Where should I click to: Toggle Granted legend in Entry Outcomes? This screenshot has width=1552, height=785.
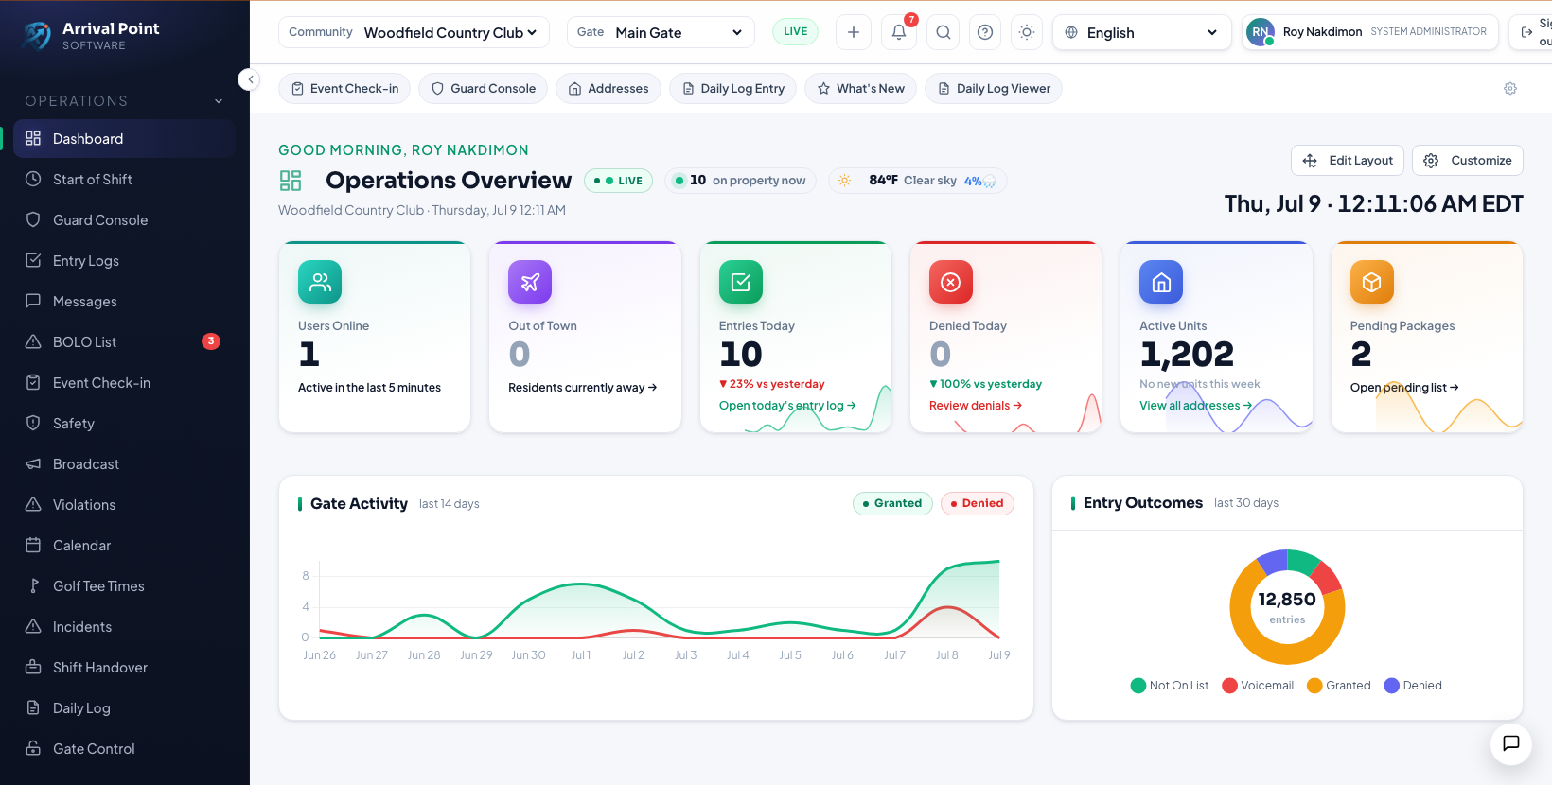(x=1338, y=686)
